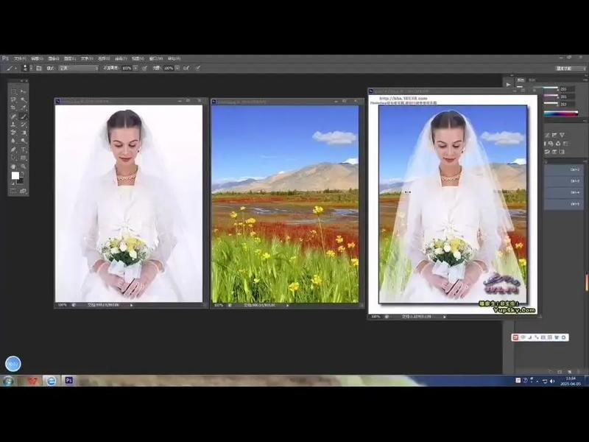
Task: Select the Blur tool
Action: pos(14,141)
